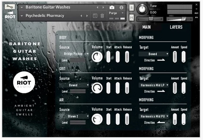Click the L-R pan slider

(x=150, y=19)
